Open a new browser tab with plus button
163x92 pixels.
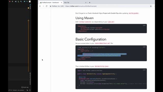[90, 3]
